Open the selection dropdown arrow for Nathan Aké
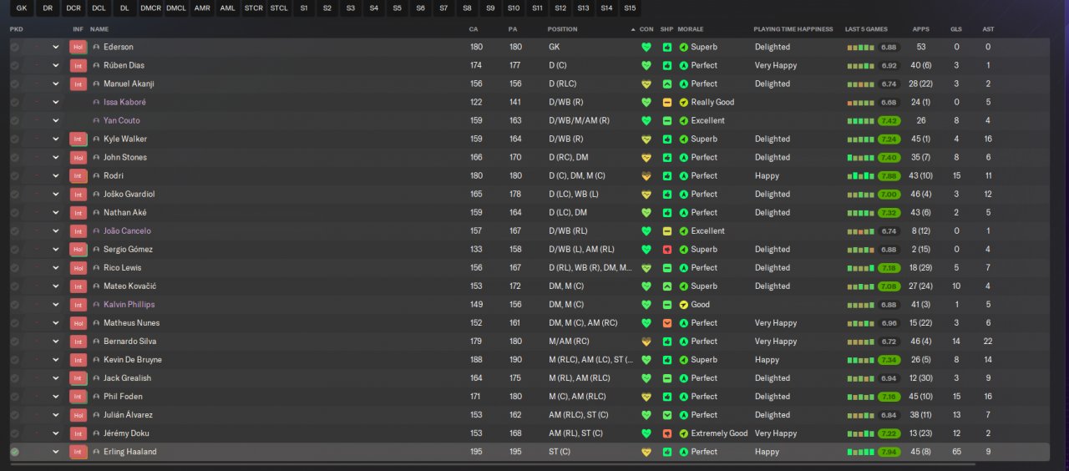The width and height of the screenshot is (1069, 471). click(56, 212)
